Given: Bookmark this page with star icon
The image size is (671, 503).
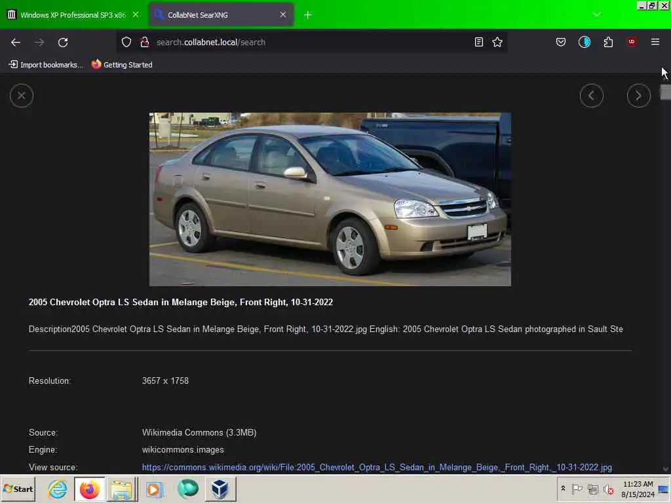Looking at the screenshot, I should tap(497, 42).
